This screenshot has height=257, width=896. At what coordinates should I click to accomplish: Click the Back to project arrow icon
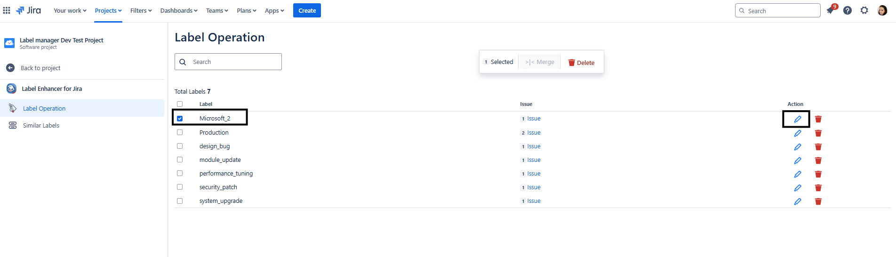coord(10,68)
